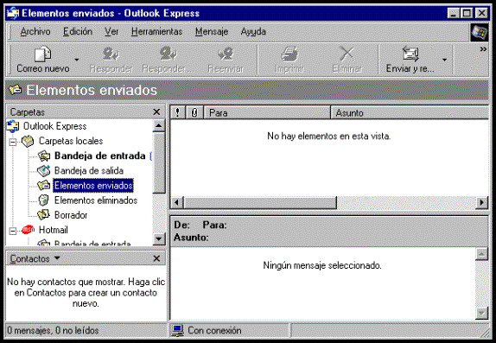Click preview pane scroll up arrow
The height and width of the screenshot is (343, 496).
pyautogui.click(x=482, y=254)
